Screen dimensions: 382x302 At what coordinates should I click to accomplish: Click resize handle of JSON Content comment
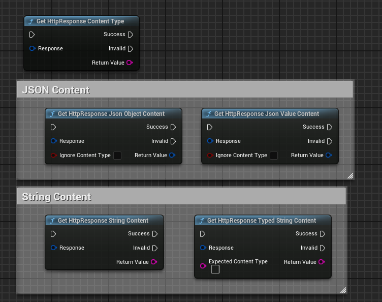350,175
